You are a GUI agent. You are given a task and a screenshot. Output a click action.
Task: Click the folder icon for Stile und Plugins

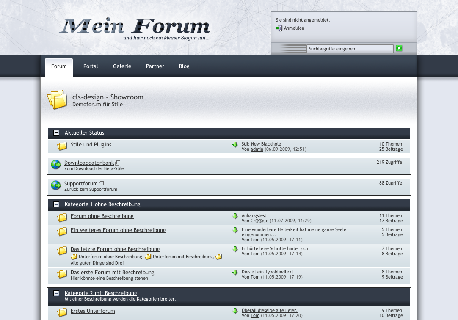[62, 146]
